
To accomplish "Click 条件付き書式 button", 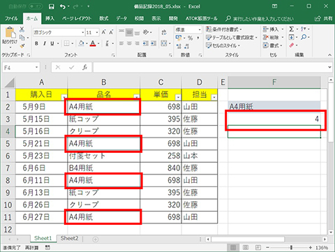I will click(x=224, y=29).
